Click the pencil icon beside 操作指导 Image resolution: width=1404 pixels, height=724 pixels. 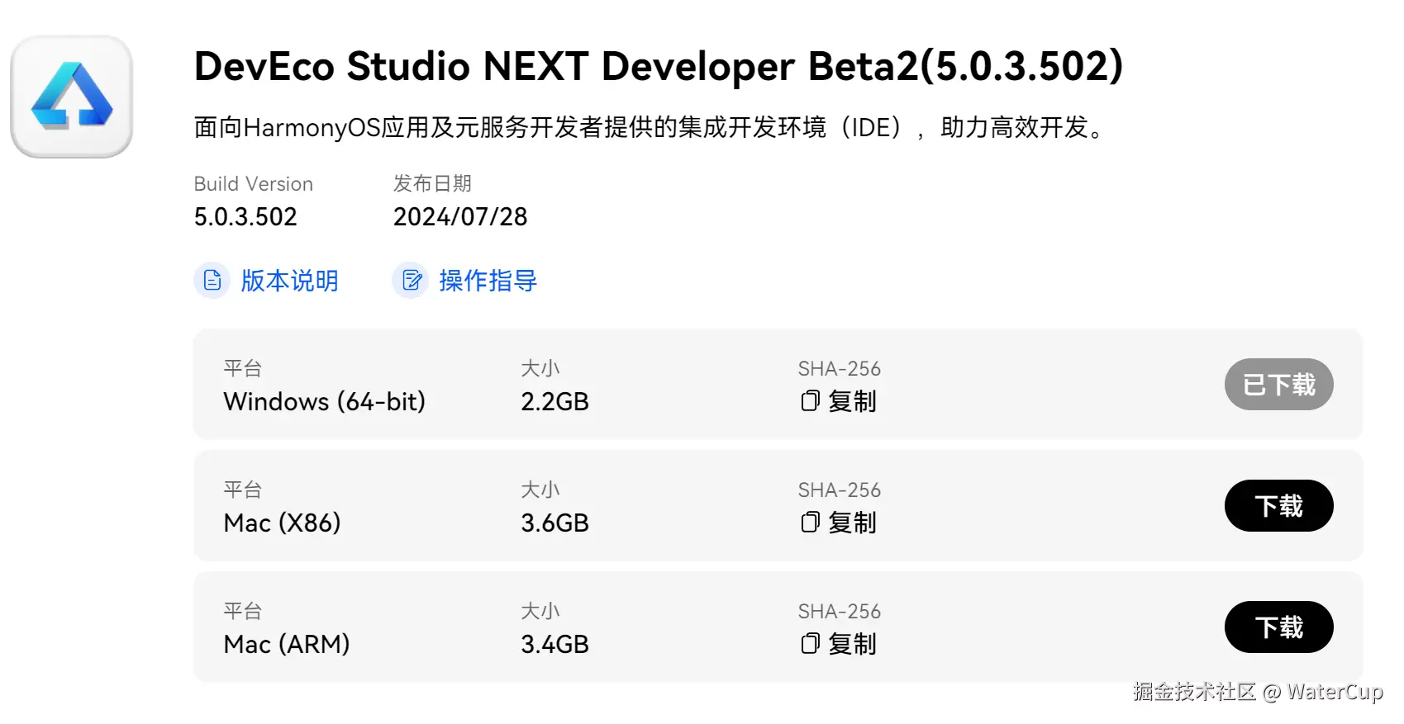(411, 281)
